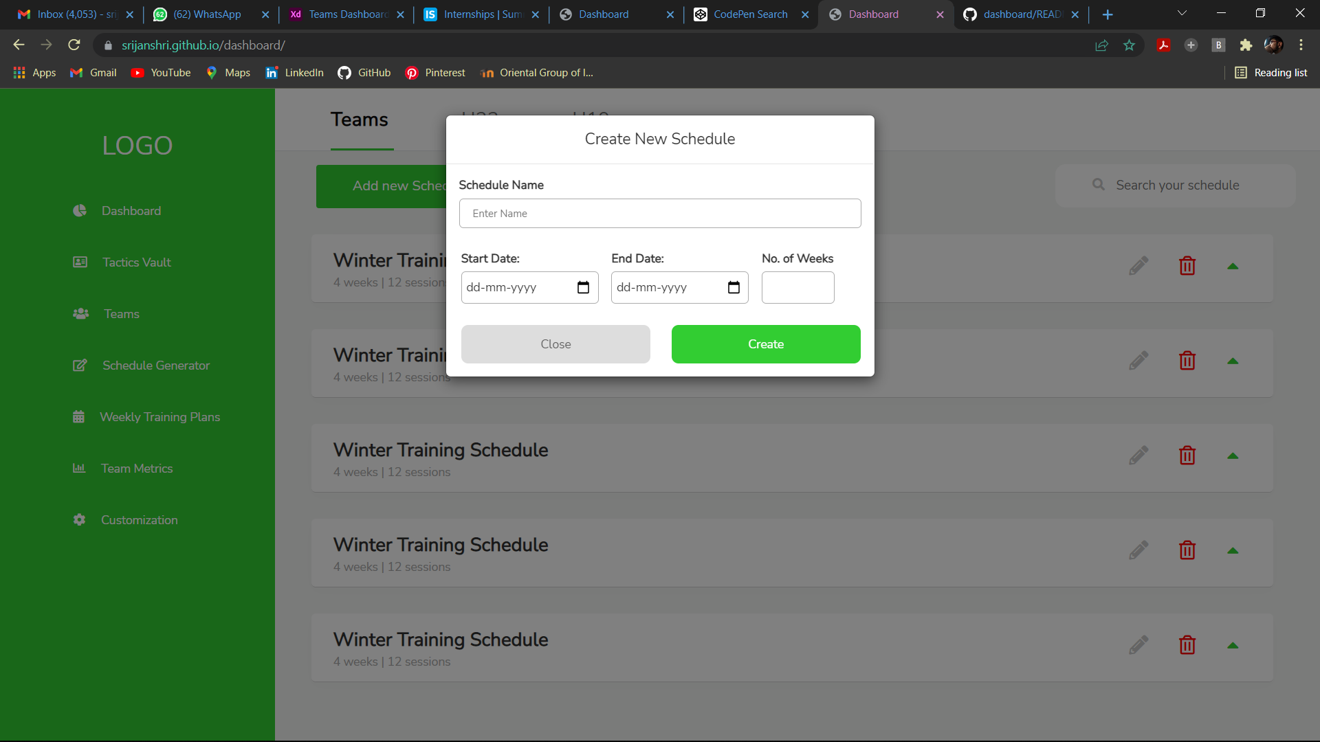Click the Create button in the dialog
The height and width of the screenshot is (742, 1320).
point(766,344)
